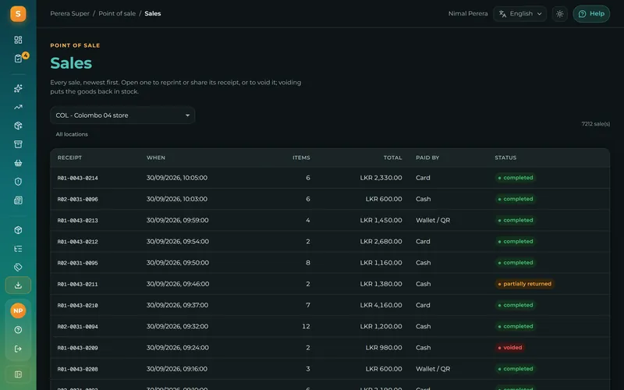Click Nimal Perera user name

(468, 13)
